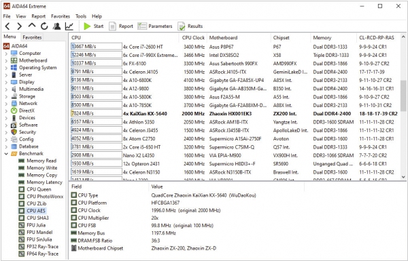This screenshot has width=408, height=261.
Task: Expand the Computer tree node
Action: pyautogui.click(x=6, y=54)
